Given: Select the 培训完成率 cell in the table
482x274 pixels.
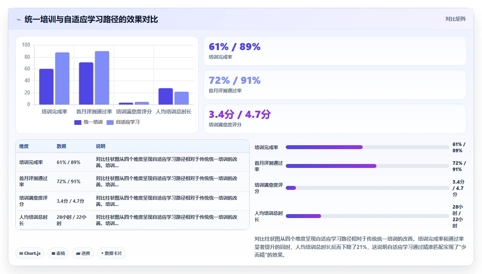Looking at the screenshot, I should coord(34,162).
